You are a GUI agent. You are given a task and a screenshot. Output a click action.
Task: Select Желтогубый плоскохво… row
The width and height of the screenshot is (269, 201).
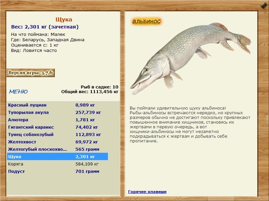pos(57,149)
